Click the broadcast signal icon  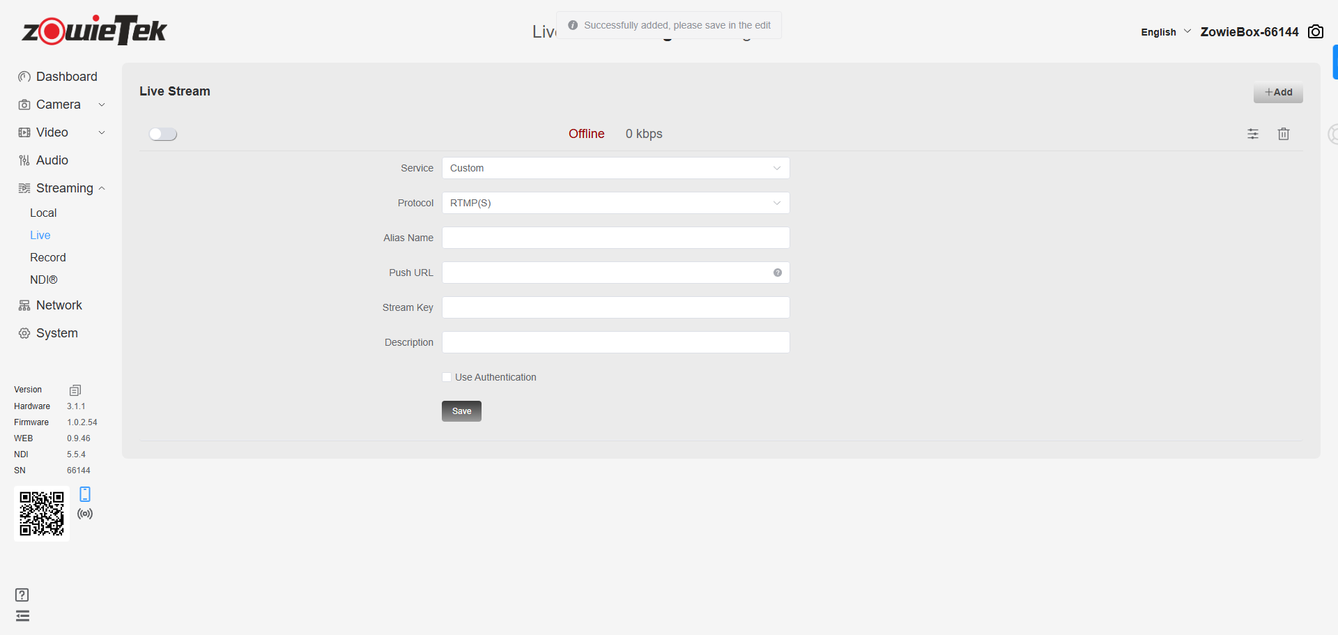pyautogui.click(x=85, y=514)
